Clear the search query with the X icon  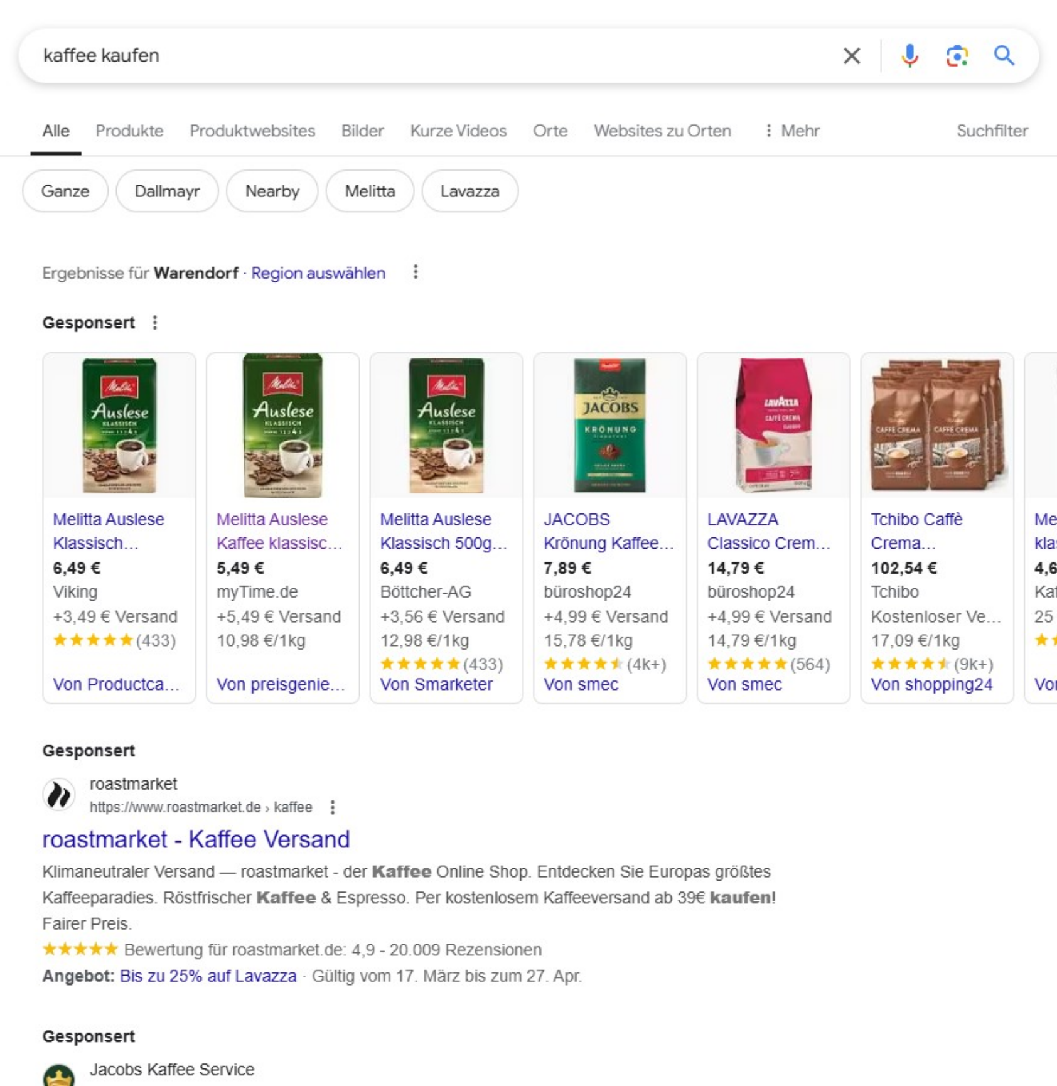pyautogui.click(x=851, y=56)
